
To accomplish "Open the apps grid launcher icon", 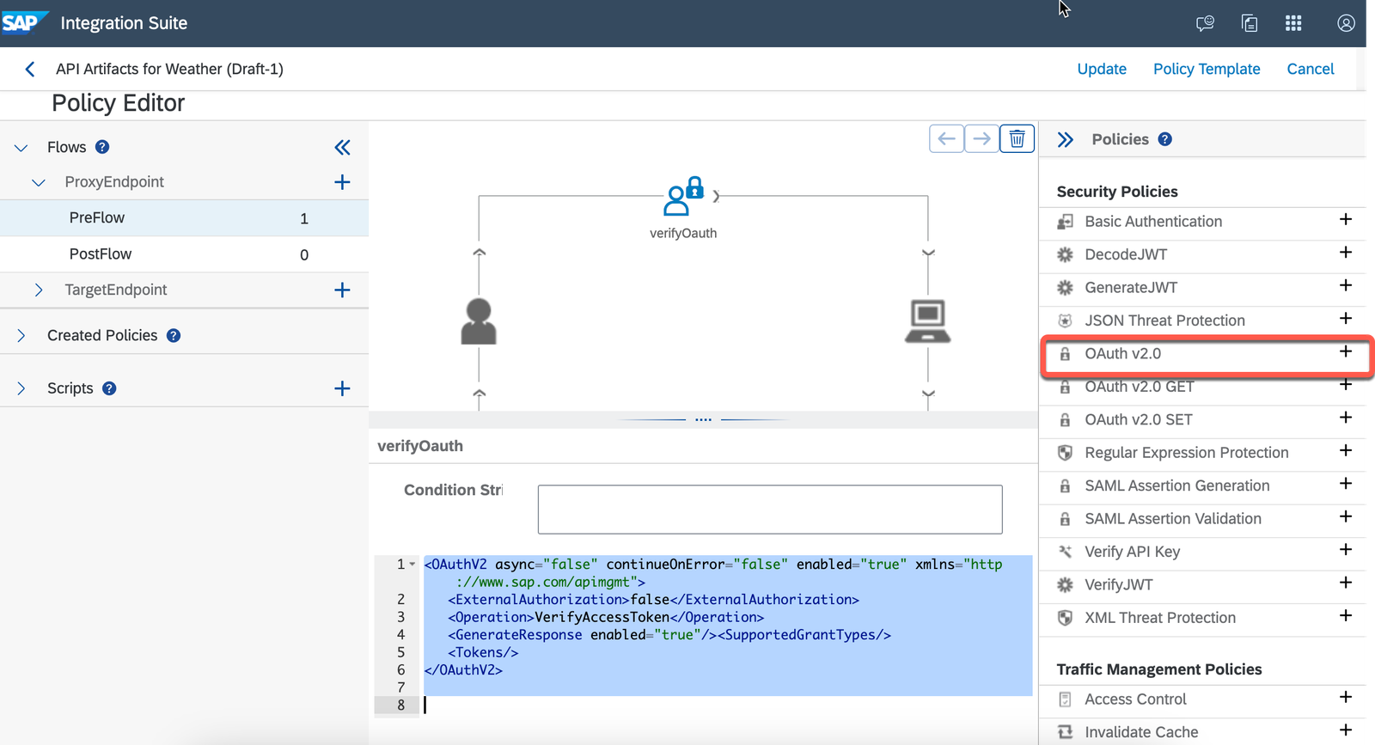I will (1293, 23).
